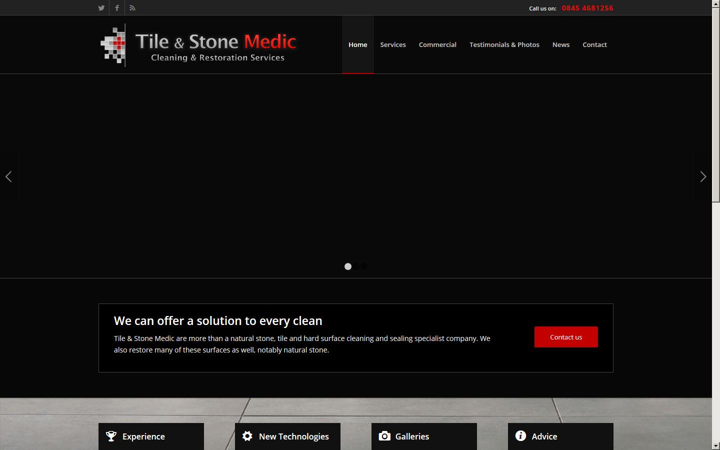The height and width of the screenshot is (450, 720).
Task: Click the info icon beside Advice
Action: click(x=520, y=436)
